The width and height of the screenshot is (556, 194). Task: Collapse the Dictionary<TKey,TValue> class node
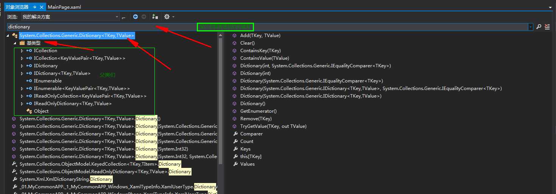tap(8, 35)
